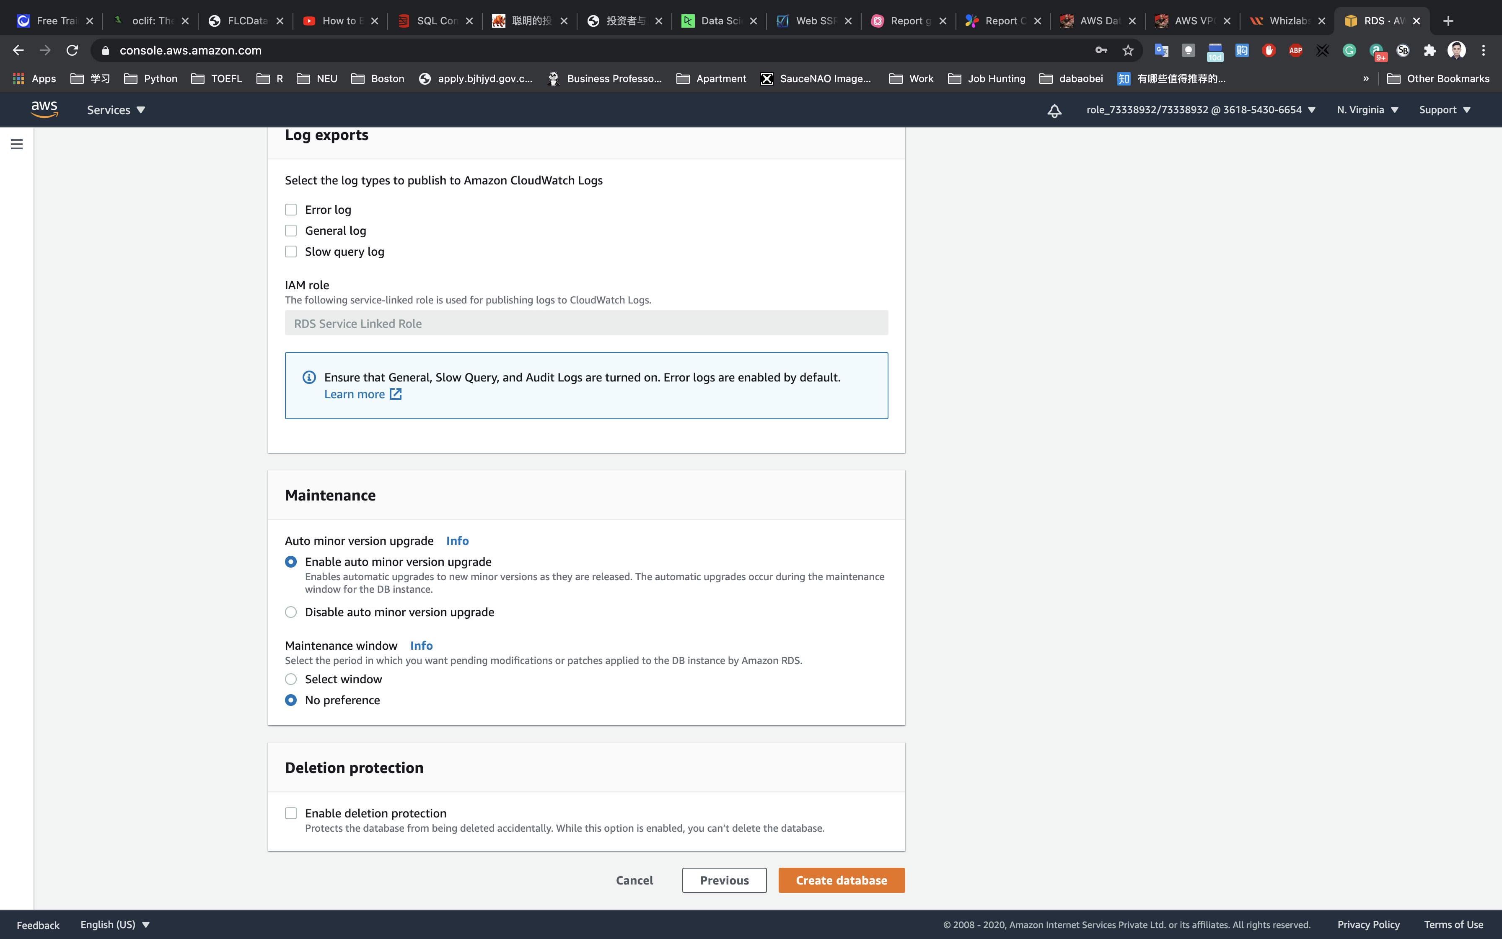Expand the Services dropdown menu
1502x939 pixels.
coord(115,110)
